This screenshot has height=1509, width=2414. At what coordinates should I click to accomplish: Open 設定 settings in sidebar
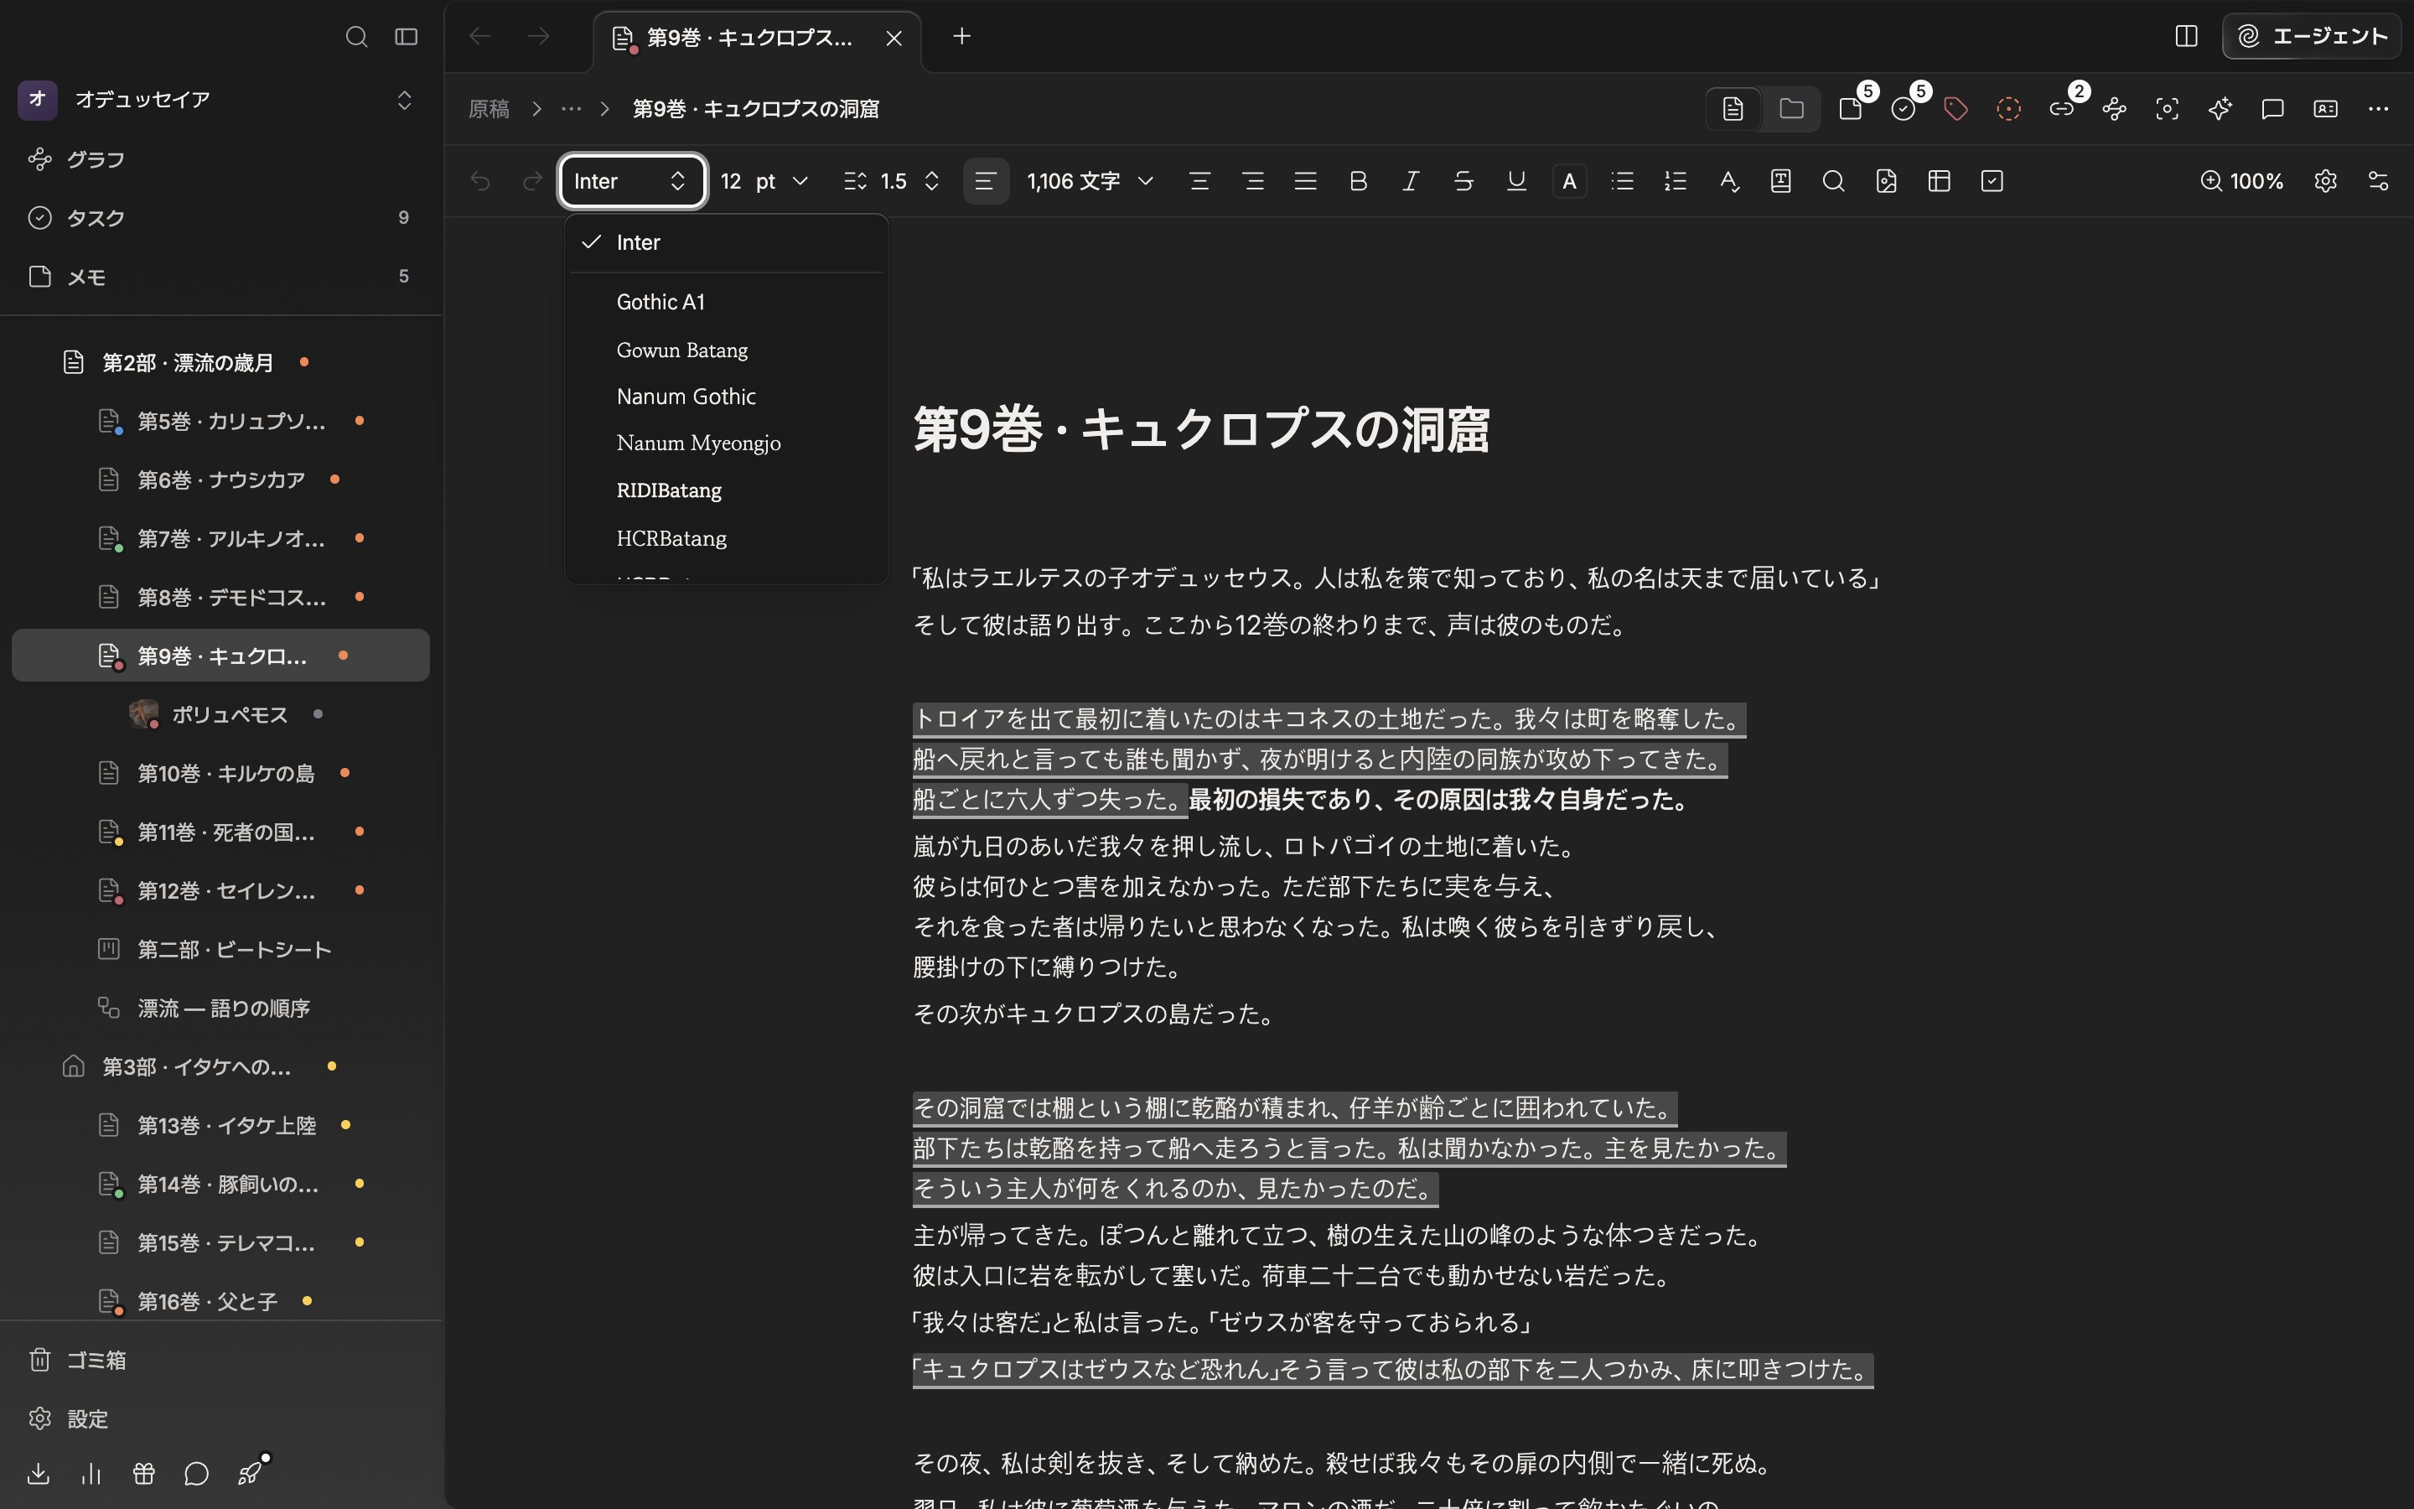click(x=221, y=1419)
